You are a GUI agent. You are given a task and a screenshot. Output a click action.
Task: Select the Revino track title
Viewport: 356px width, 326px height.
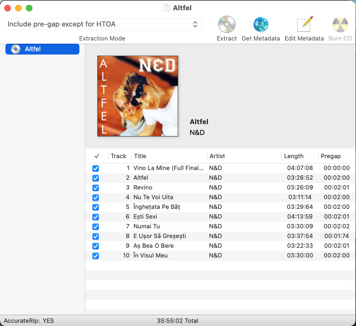pos(143,187)
